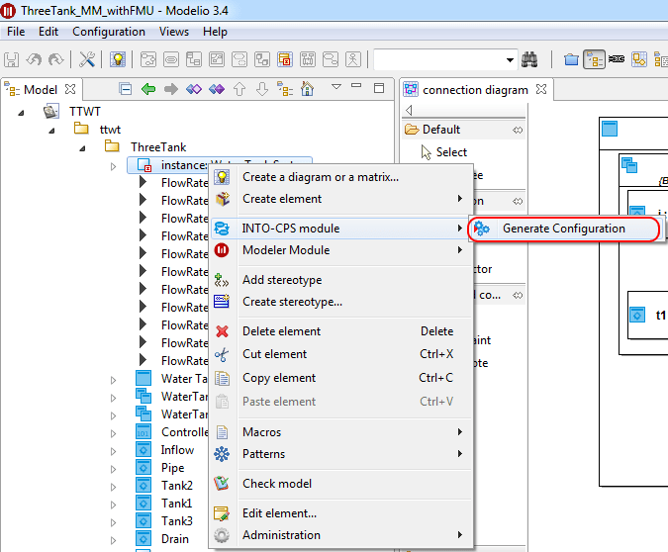Select the Inflow block in tree
This screenshot has width=668, height=552.
(x=177, y=450)
